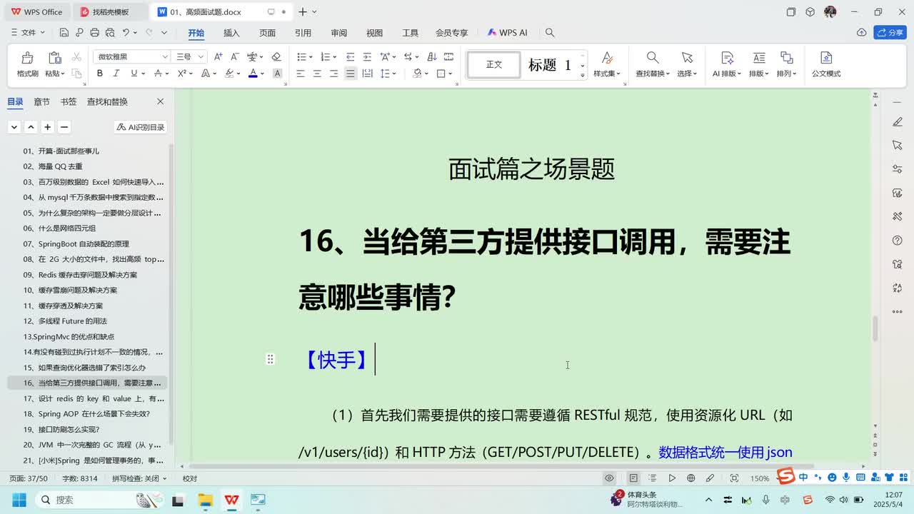This screenshot has height=514, width=914.
Task: Switch to the 插入 ribbon tab
Action: coord(231,33)
